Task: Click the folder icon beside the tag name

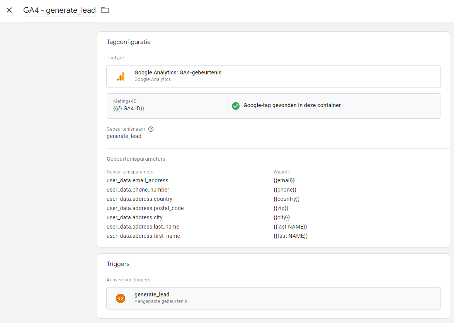Action: [105, 10]
